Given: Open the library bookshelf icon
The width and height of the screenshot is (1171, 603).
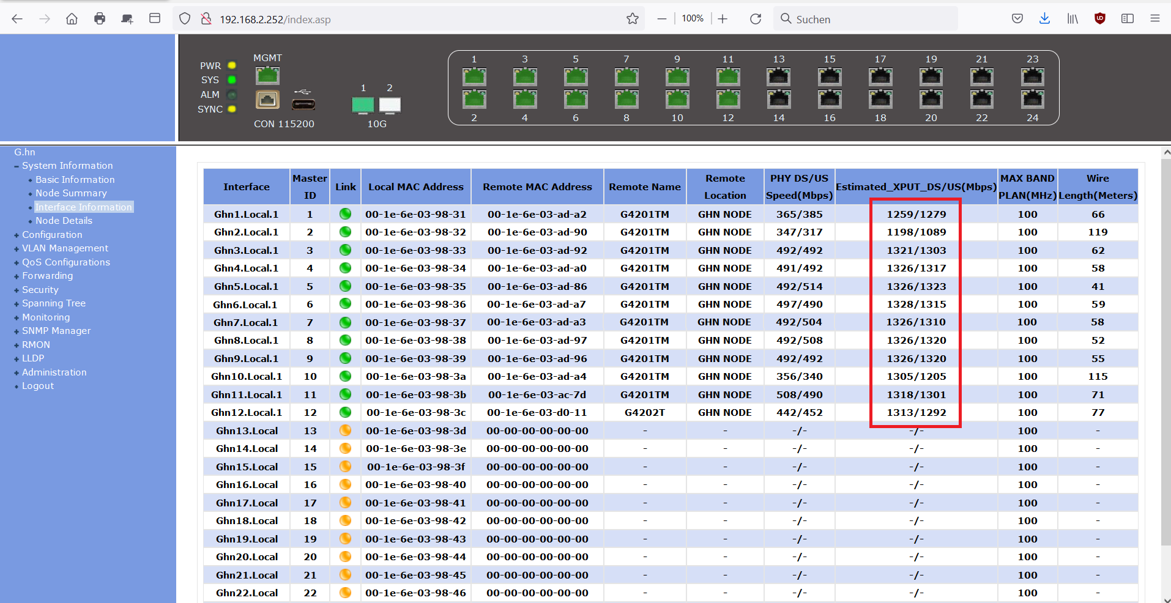Looking at the screenshot, I should pos(1072,19).
